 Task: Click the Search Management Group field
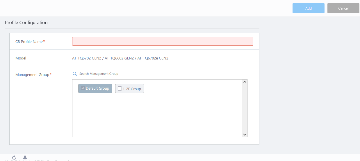point(163,74)
